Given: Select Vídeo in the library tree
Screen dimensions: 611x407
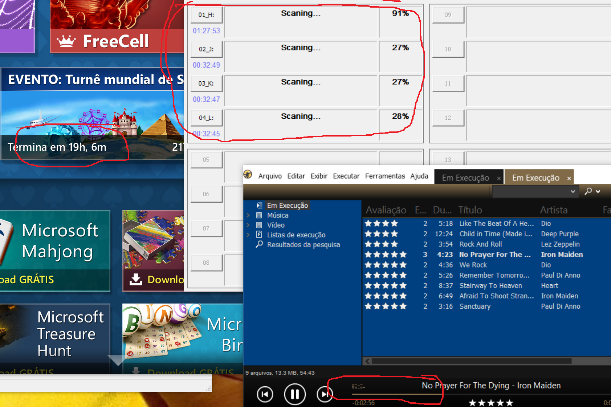Looking at the screenshot, I should 276,225.
